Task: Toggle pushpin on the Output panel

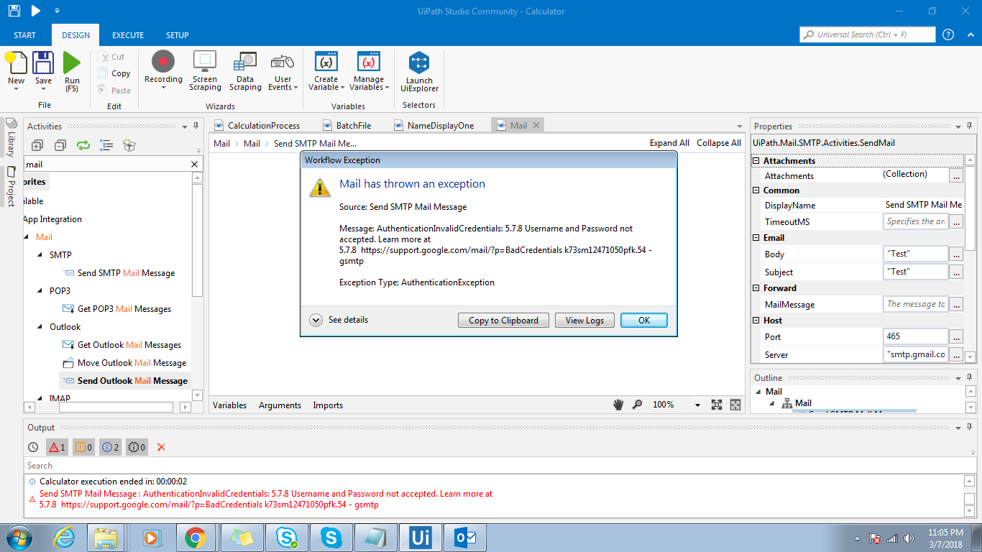Action: tap(969, 428)
